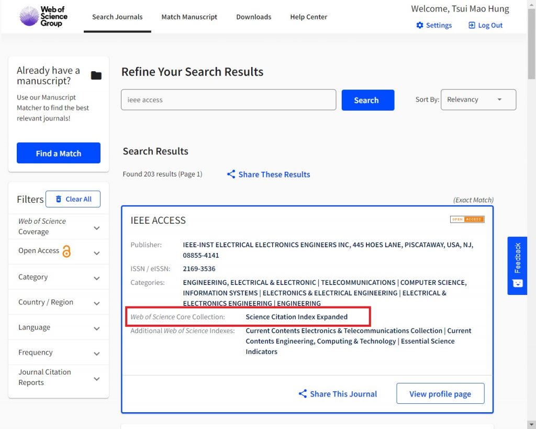Open the Sort By Relevancy dropdown
Image resolution: width=536 pixels, height=429 pixels.
(478, 100)
